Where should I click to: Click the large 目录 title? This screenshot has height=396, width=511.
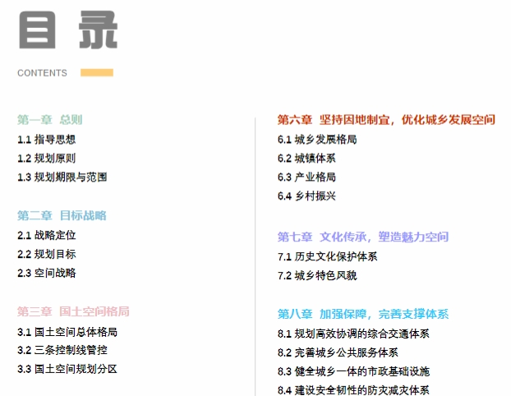click(68, 30)
